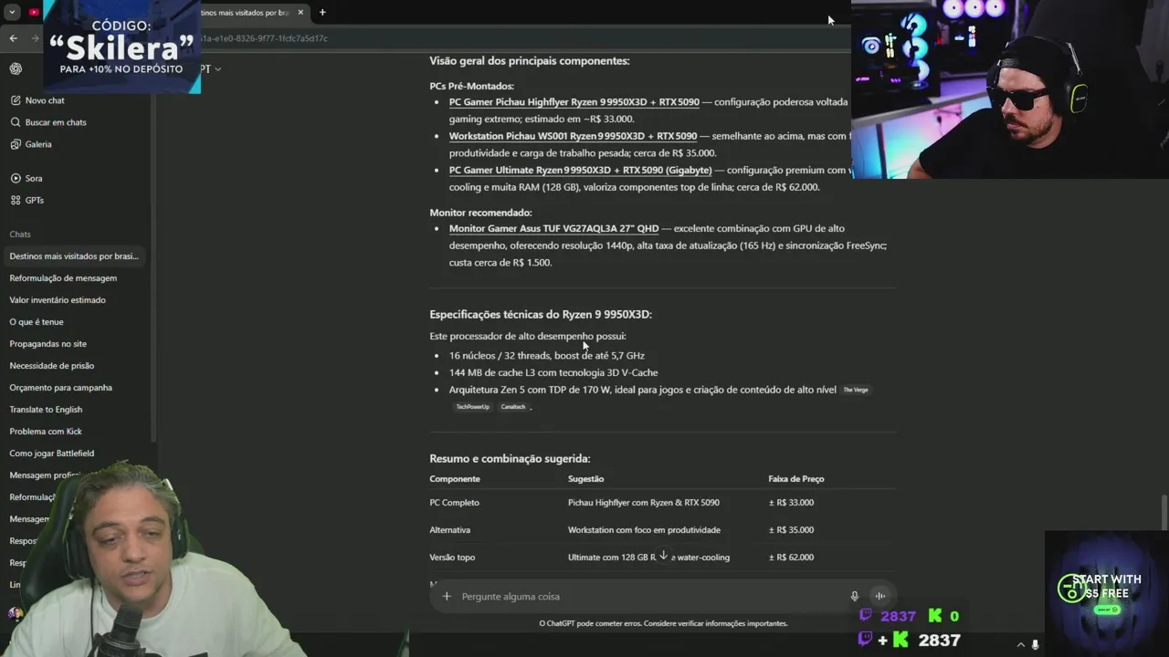Click the browser back arrow
1169x657 pixels.
[13, 38]
